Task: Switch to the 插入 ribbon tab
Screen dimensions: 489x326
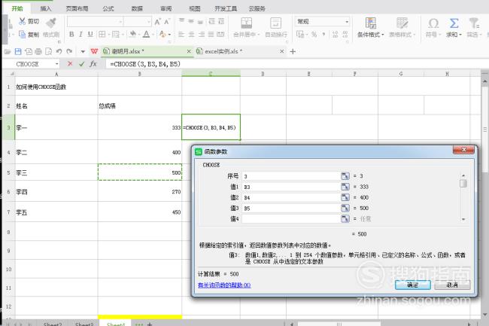Action: 46,9
